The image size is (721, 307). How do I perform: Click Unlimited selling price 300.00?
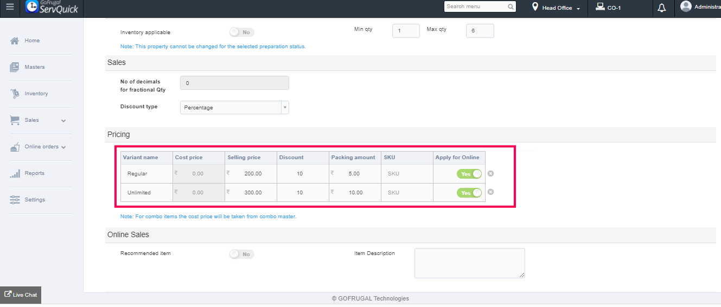tap(251, 192)
